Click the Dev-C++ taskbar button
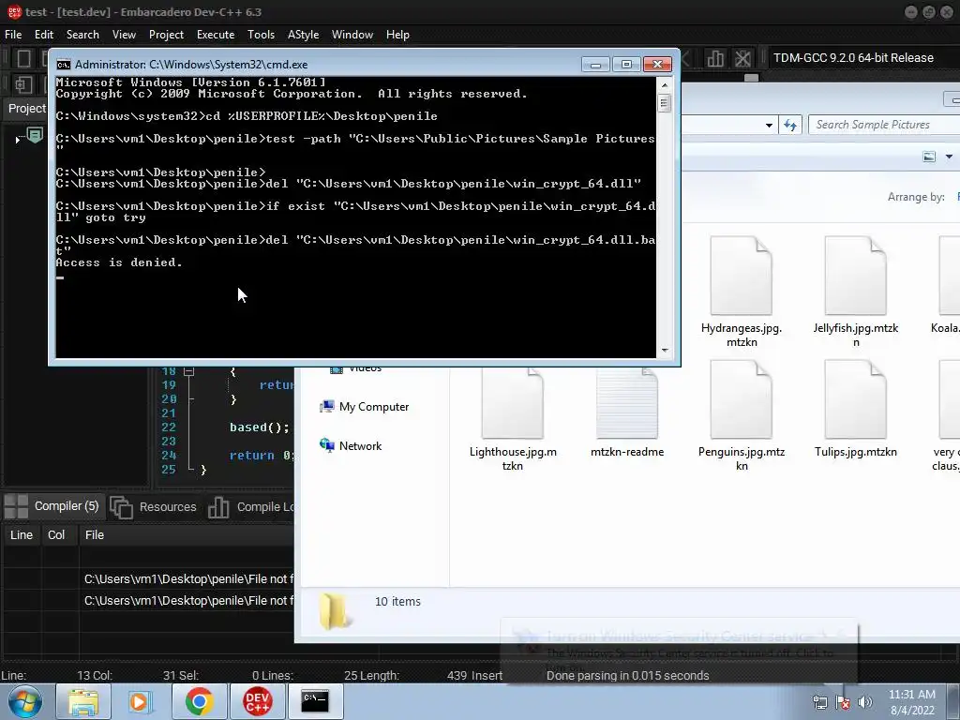 coord(257,701)
